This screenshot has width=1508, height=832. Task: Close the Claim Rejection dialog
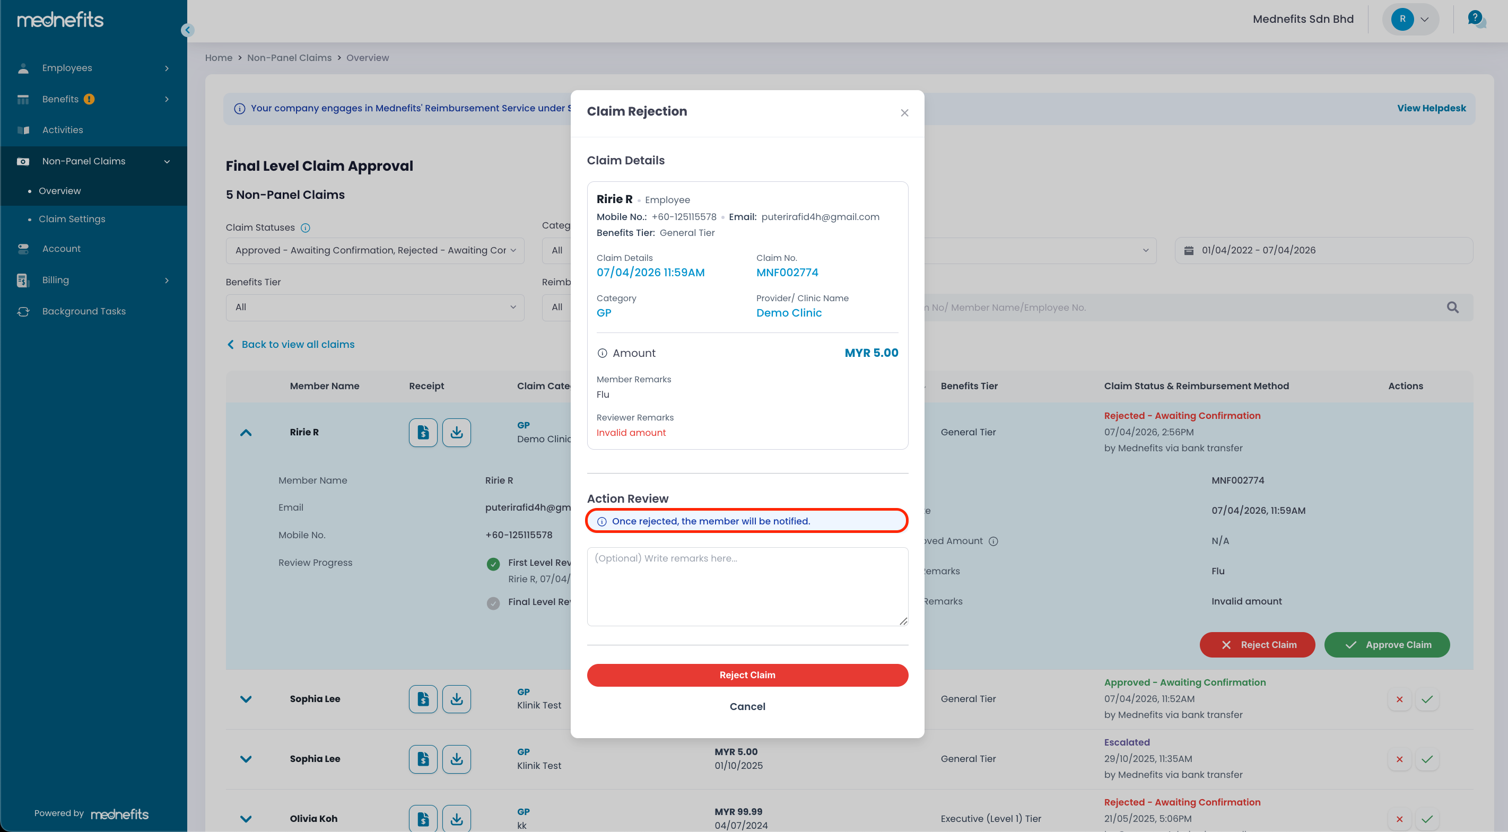click(x=904, y=112)
